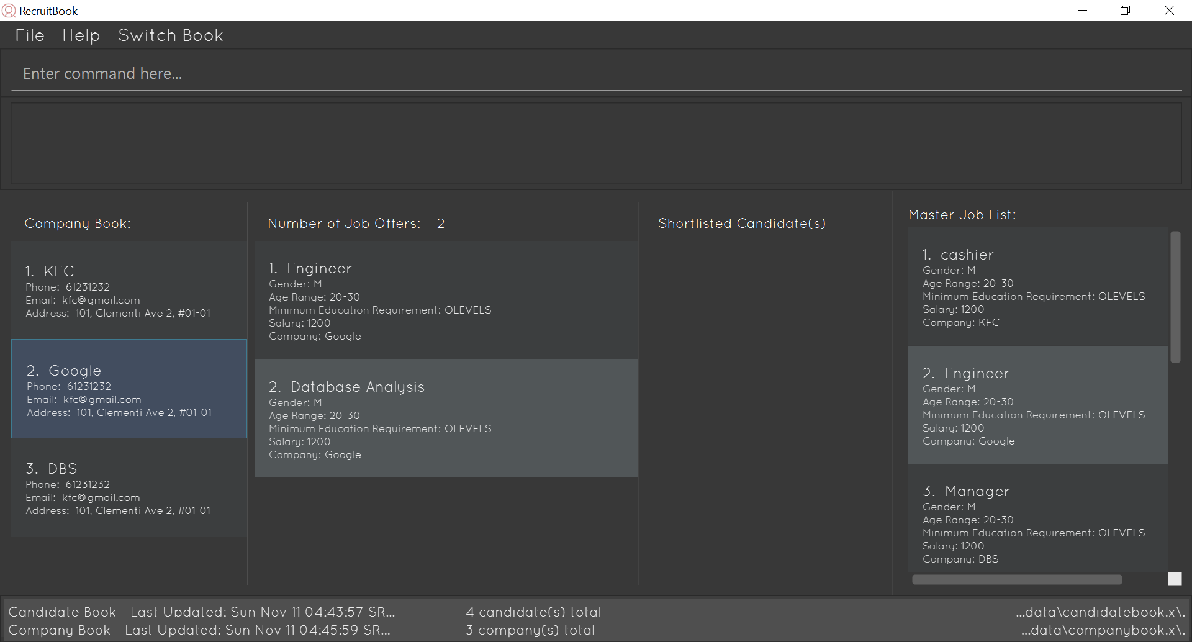Viewport: 1192px width, 642px height.
Task: Select Engineer in the Master Job List
Action: [x=1037, y=405]
